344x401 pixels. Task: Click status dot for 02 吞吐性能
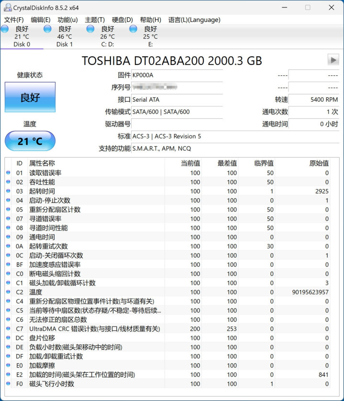(8, 182)
